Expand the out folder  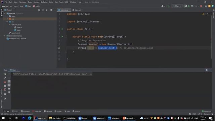[7, 19]
